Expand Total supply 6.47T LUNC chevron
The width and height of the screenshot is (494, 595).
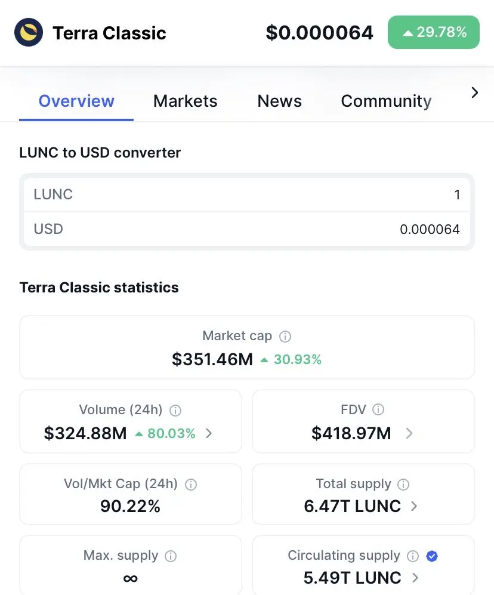coord(414,506)
